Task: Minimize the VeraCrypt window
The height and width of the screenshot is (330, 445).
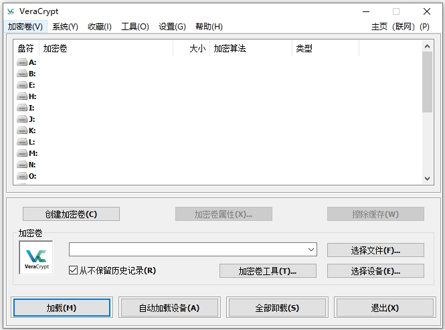Action: point(366,11)
